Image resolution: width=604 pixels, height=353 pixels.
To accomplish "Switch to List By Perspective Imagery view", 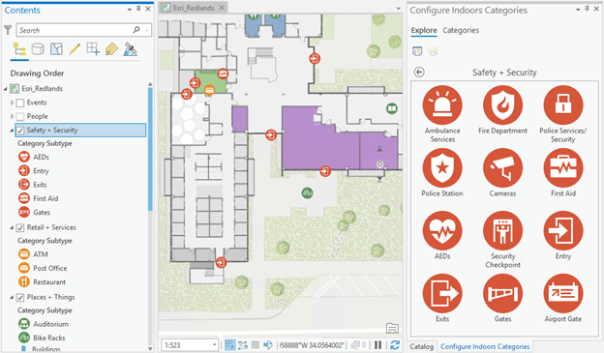I will click(x=130, y=49).
